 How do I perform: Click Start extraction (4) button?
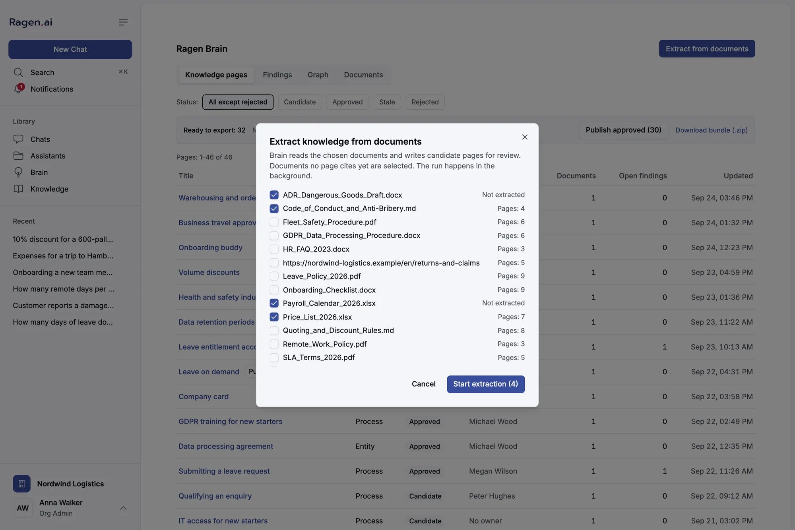[485, 384]
